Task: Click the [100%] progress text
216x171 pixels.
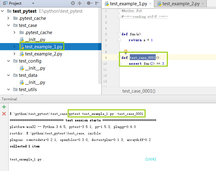Action: pyautogui.click(x=151, y=159)
